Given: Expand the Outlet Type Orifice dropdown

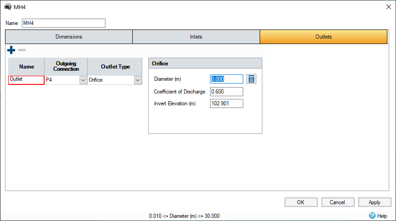Looking at the screenshot, I should point(138,80).
